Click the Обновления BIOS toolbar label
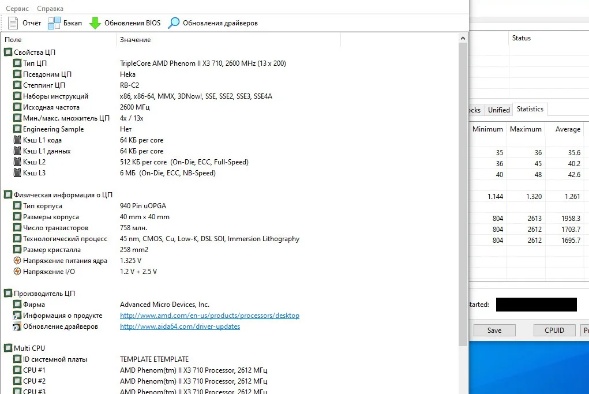 pos(132,23)
